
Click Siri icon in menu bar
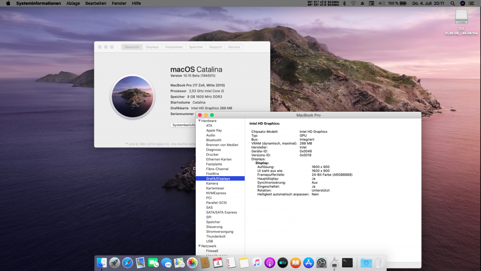463,3
